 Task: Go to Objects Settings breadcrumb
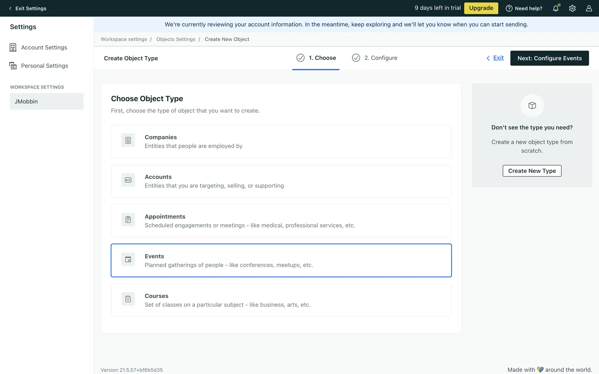[176, 39]
